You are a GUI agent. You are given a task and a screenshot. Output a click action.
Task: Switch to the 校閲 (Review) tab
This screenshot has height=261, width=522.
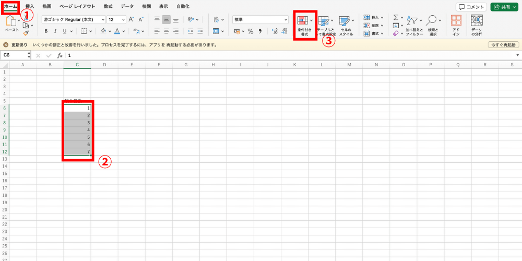click(x=147, y=6)
